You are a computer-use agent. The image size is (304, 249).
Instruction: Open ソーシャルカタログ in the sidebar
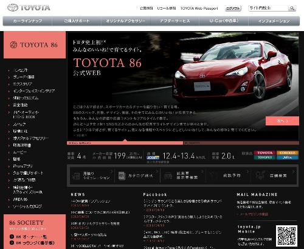(27, 206)
